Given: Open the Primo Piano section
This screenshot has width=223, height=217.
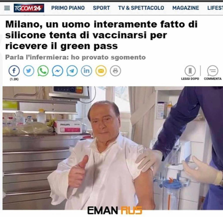Looking at the screenshot, I should click(x=68, y=8).
